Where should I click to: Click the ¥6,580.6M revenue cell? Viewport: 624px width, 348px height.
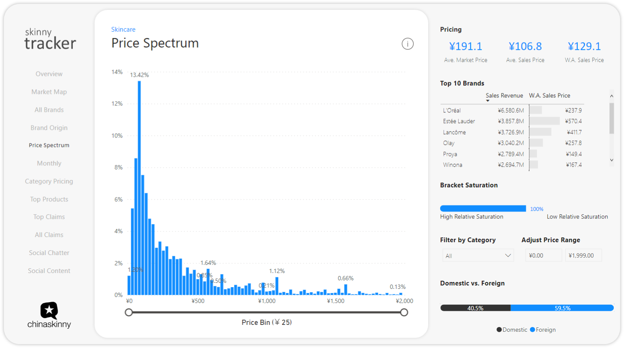(x=510, y=110)
